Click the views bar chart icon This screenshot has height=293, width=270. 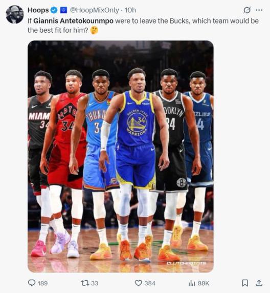[x=192, y=283]
